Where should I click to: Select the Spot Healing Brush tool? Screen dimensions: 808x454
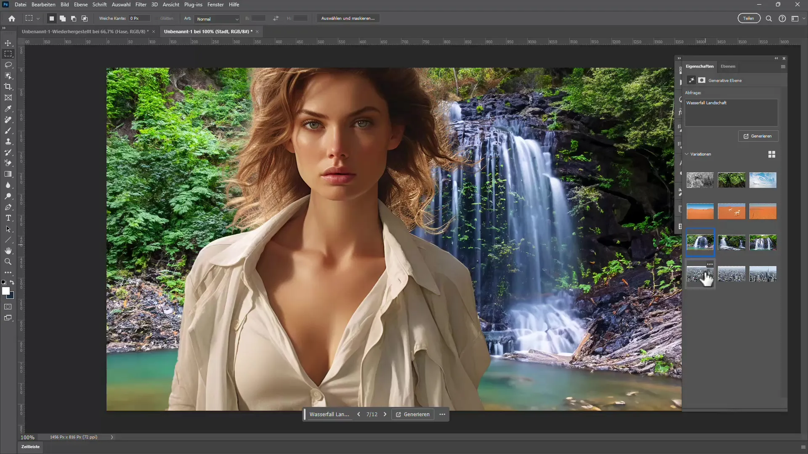pos(8,120)
